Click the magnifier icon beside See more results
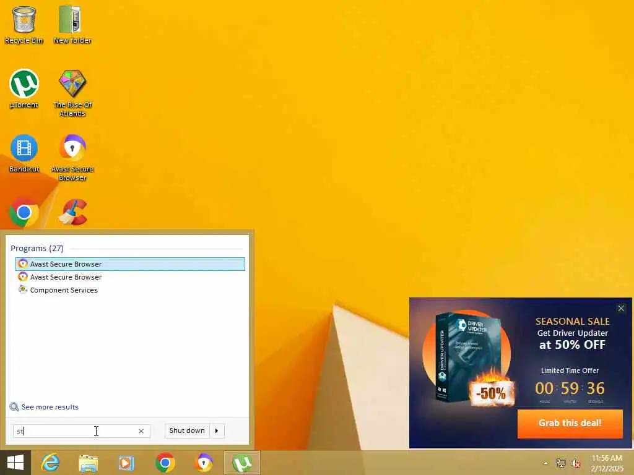Viewport: 634px width, 475px height. [14, 407]
